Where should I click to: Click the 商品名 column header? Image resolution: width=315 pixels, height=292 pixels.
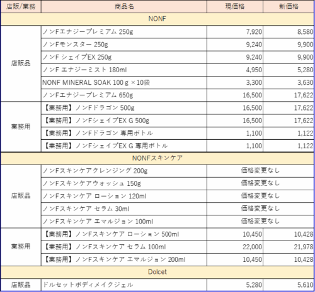tap(124, 6)
